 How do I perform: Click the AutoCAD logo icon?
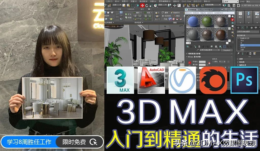[x=151, y=80]
